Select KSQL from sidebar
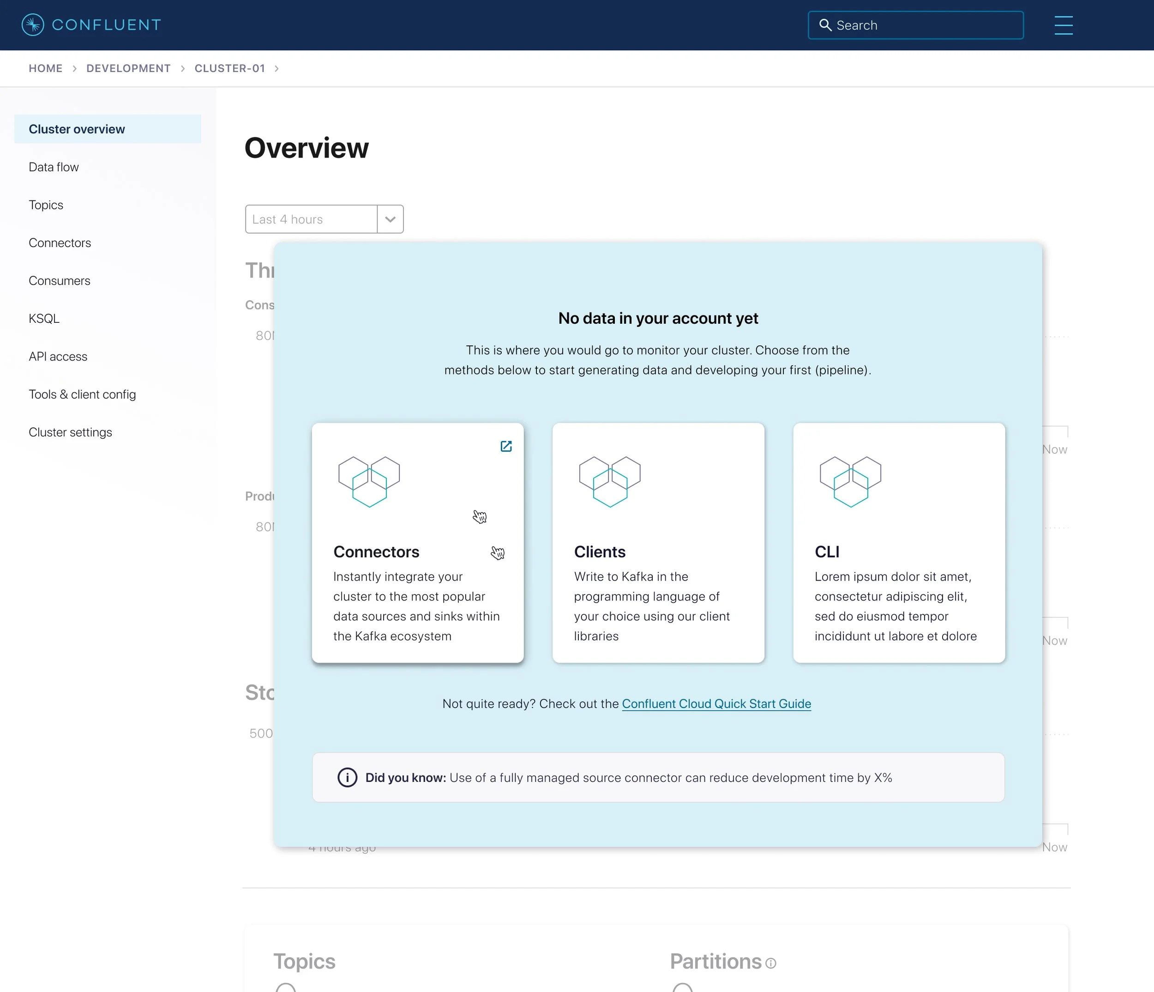The height and width of the screenshot is (992, 1154). coord(44,319)
